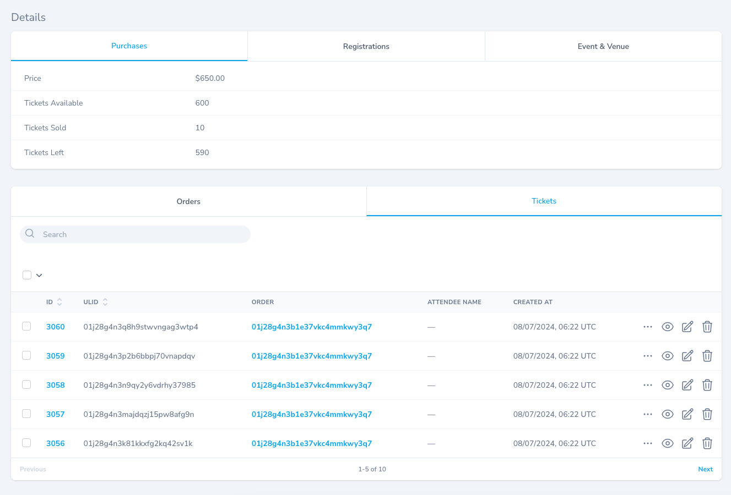
Task: View ticket 3058 via eye icon
Action: coord(668,385)
